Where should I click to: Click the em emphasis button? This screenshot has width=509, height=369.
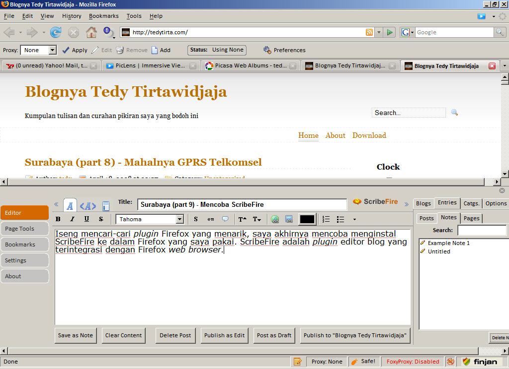click(211, 219)
